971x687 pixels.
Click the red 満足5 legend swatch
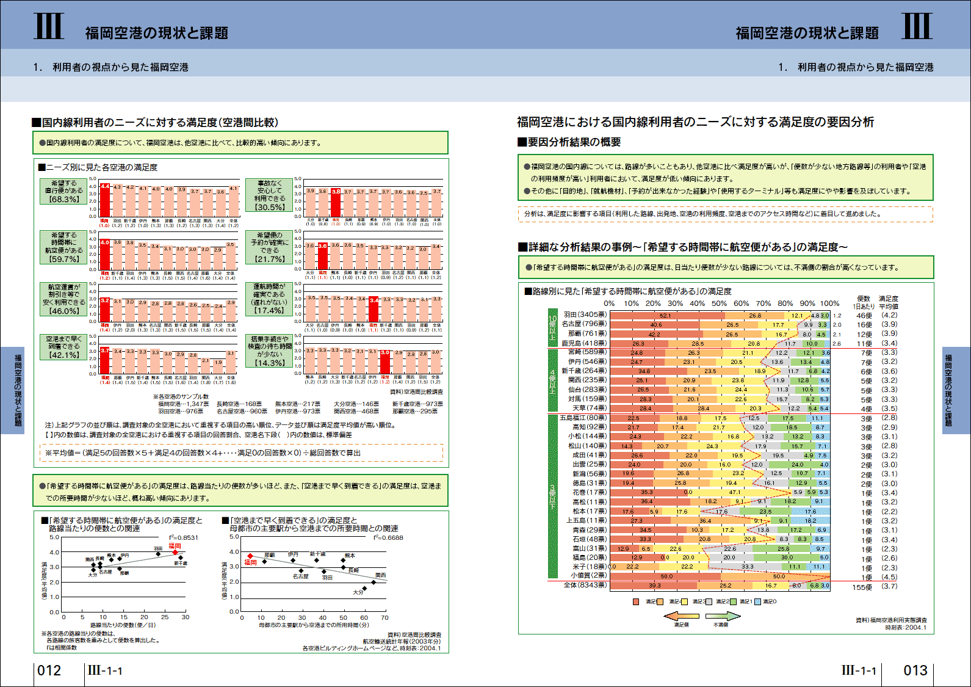(x=636, y=602)
